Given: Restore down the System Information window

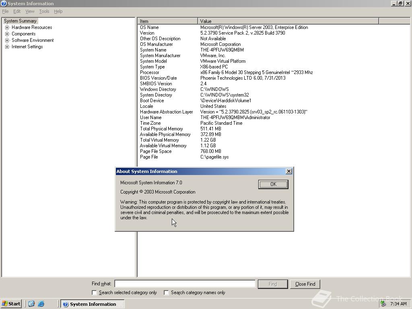Looking at the screenshot, I should (400, 3).
